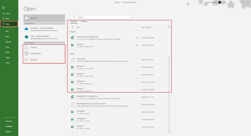Open the Info section
Image resolution: width=251 pixels, height=136 pixels.
(x=7, y=31)
